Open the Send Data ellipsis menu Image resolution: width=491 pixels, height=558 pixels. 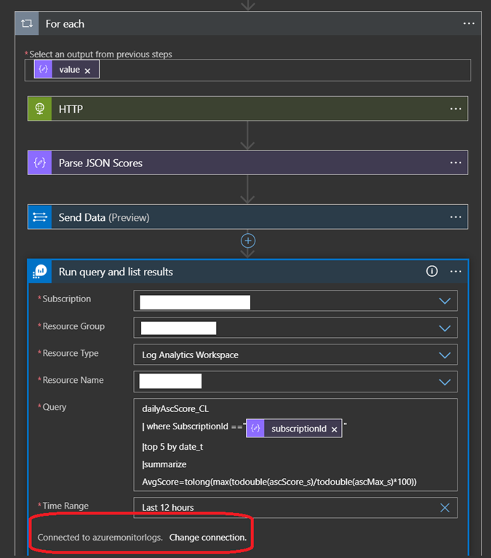[x=455, y=217]
